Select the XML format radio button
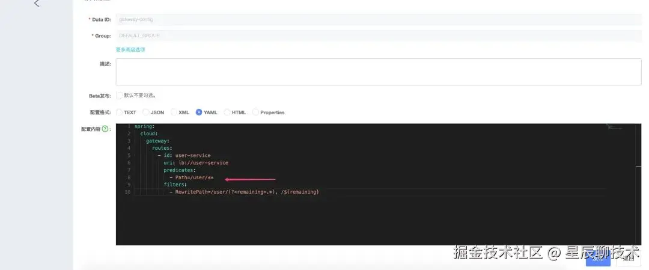This screenshot has width=649, height=270. click(174, 112)
